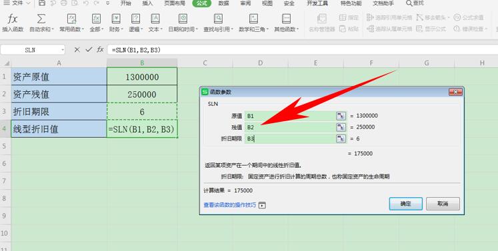This screenshot has width=498, height=251.
Task: Select cell A4 labeled 线型折旧值
Action: point(59,129)
